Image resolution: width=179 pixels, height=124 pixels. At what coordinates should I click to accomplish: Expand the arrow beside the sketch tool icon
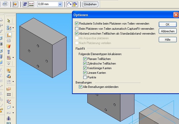(13, 28)
